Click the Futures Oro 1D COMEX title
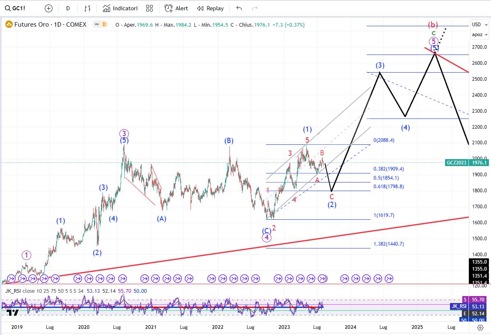 tap(50, 25)
